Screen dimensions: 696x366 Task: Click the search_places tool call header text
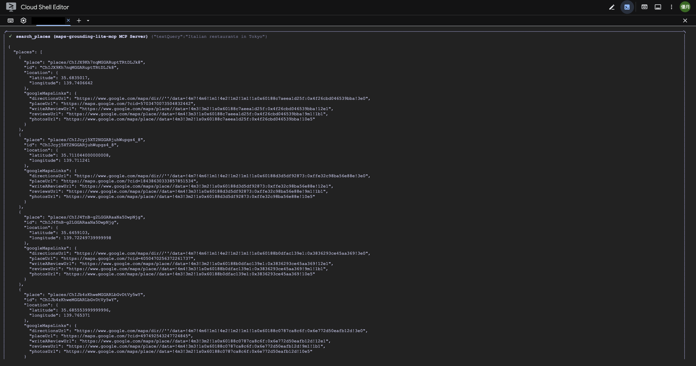click(82, 37)
